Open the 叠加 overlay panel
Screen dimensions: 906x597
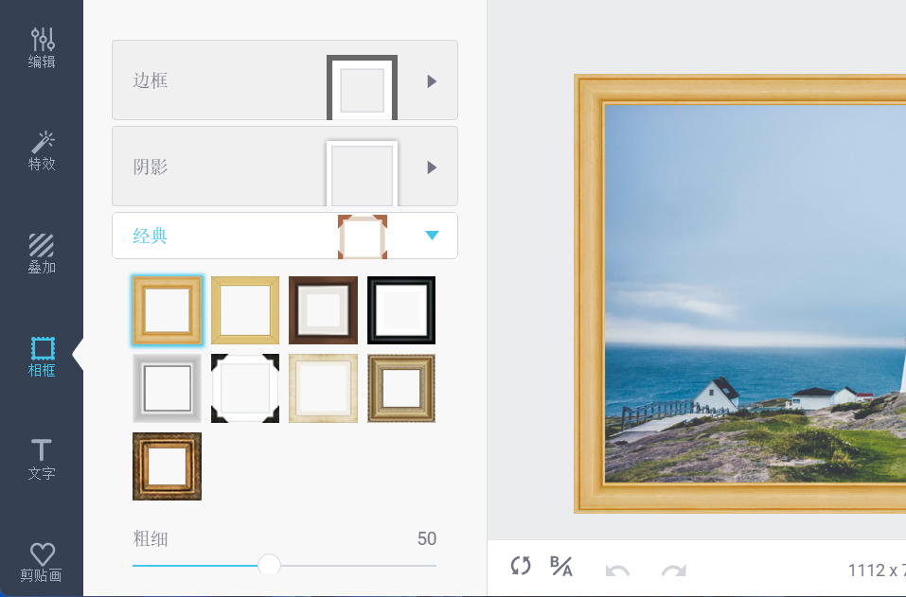pos(42,255)
